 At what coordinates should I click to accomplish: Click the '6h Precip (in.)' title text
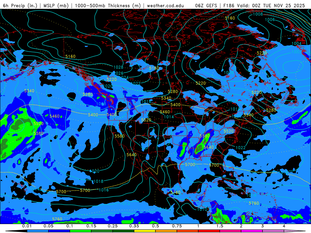tap(20, 5)
